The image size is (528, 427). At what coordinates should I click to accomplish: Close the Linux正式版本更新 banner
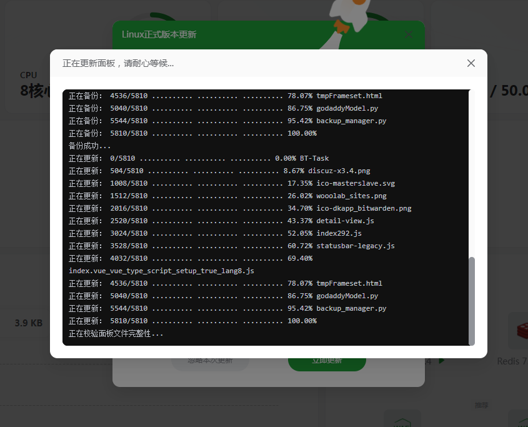[x=408, y=34]
